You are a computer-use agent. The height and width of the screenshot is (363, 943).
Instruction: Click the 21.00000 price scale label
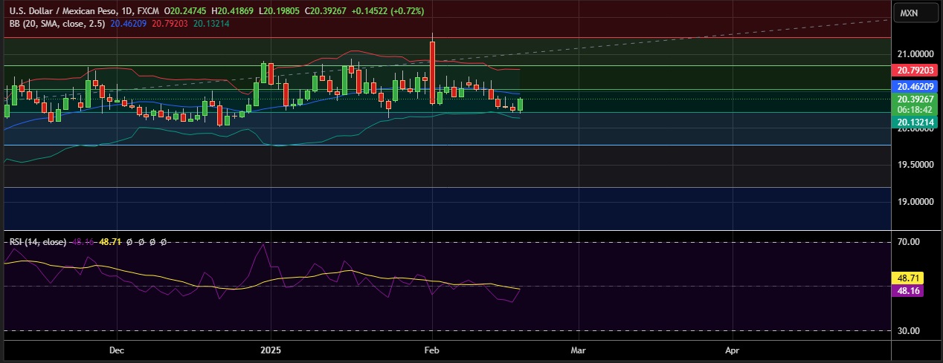pyautogui.click(x=915, y=54)
